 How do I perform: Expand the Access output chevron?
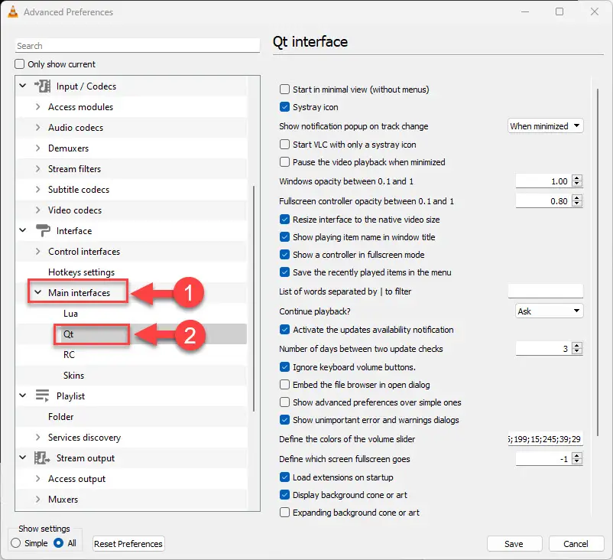tap(38, 479)
